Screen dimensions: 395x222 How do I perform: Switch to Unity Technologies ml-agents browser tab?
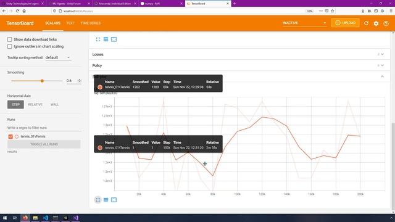click(23, 4)
